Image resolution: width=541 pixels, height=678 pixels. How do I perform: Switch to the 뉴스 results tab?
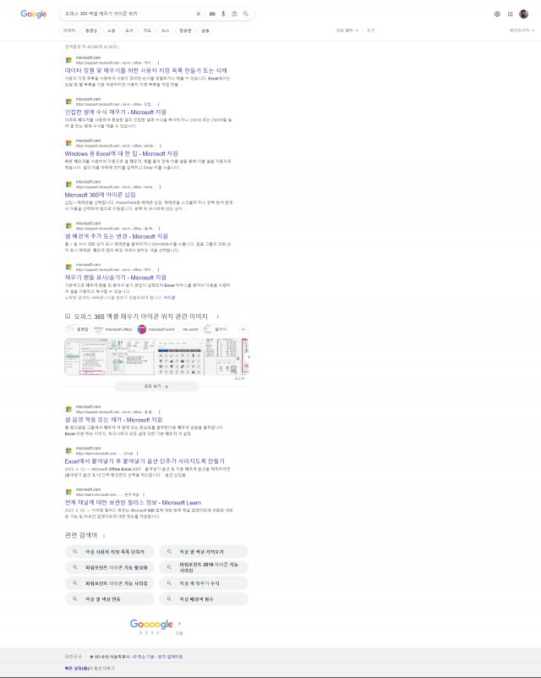[x=166, y=30]
